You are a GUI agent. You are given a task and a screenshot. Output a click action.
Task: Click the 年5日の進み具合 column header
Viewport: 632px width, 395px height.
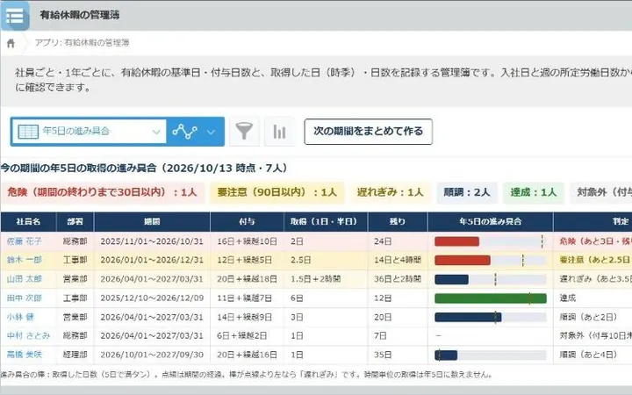490,222
